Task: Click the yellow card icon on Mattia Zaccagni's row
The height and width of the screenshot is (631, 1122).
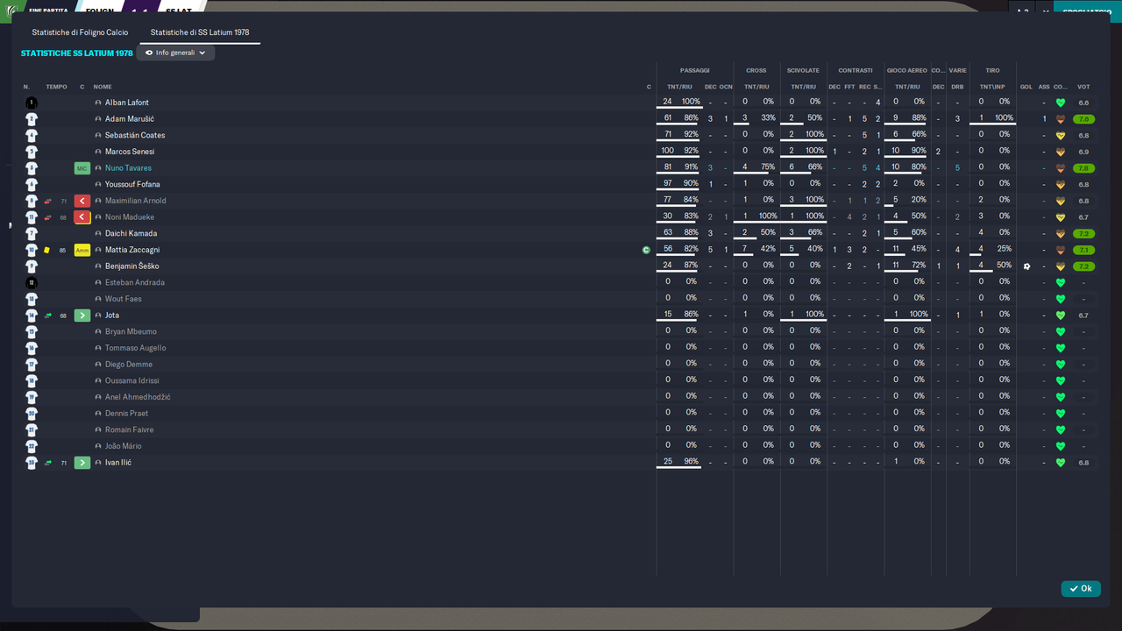Action: (47, 250)
